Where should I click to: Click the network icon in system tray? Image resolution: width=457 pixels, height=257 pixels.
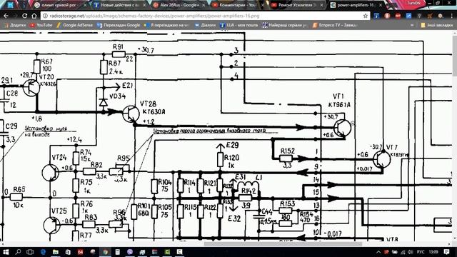pos(403,252)
